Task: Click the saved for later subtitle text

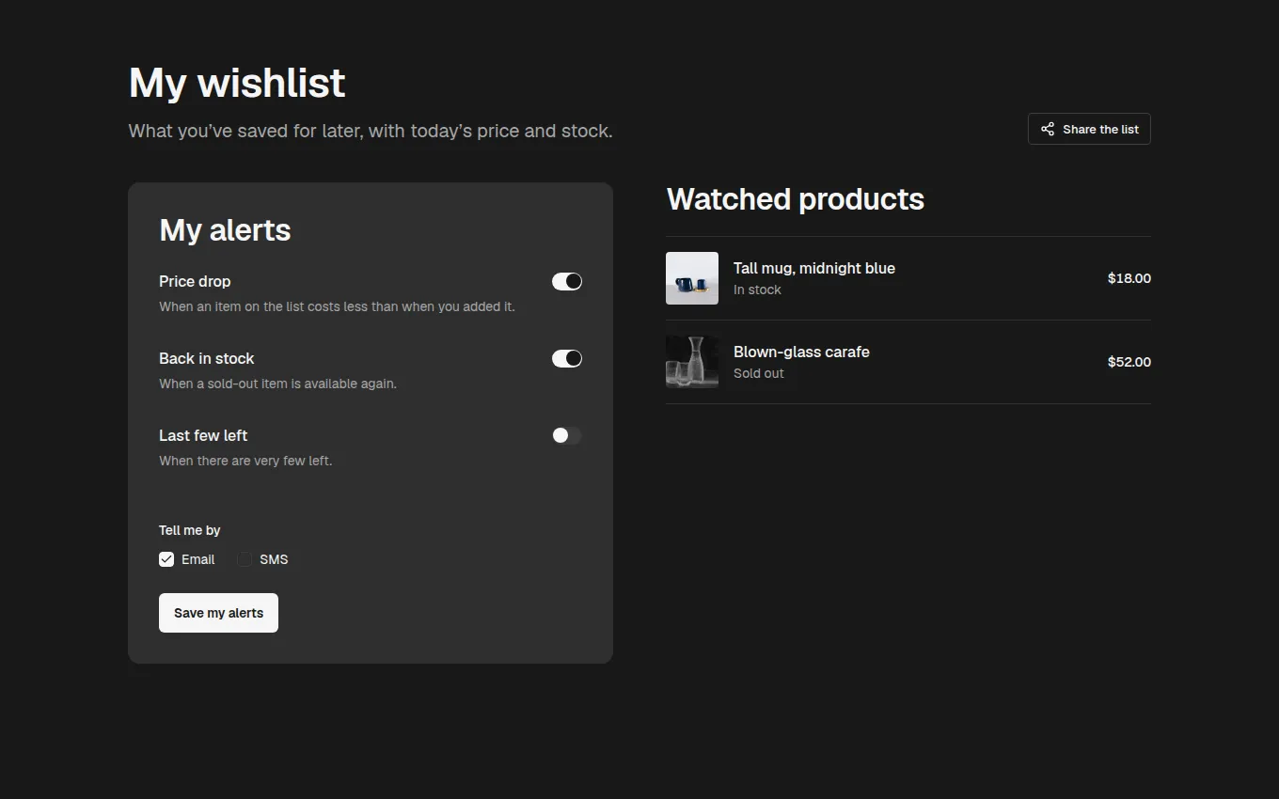Action: [371, 131]
